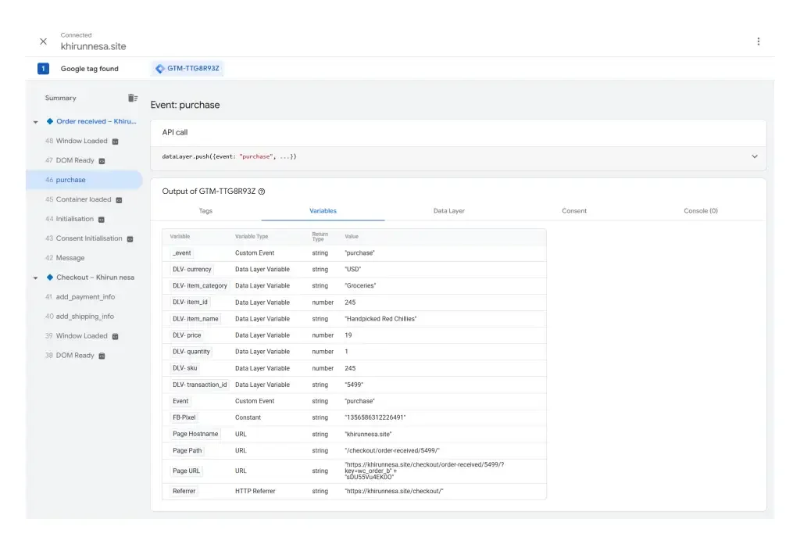Screen dimensions: 800x537
Task: Click the badge icon beside 39 Window Loaded
Action: 116,336
